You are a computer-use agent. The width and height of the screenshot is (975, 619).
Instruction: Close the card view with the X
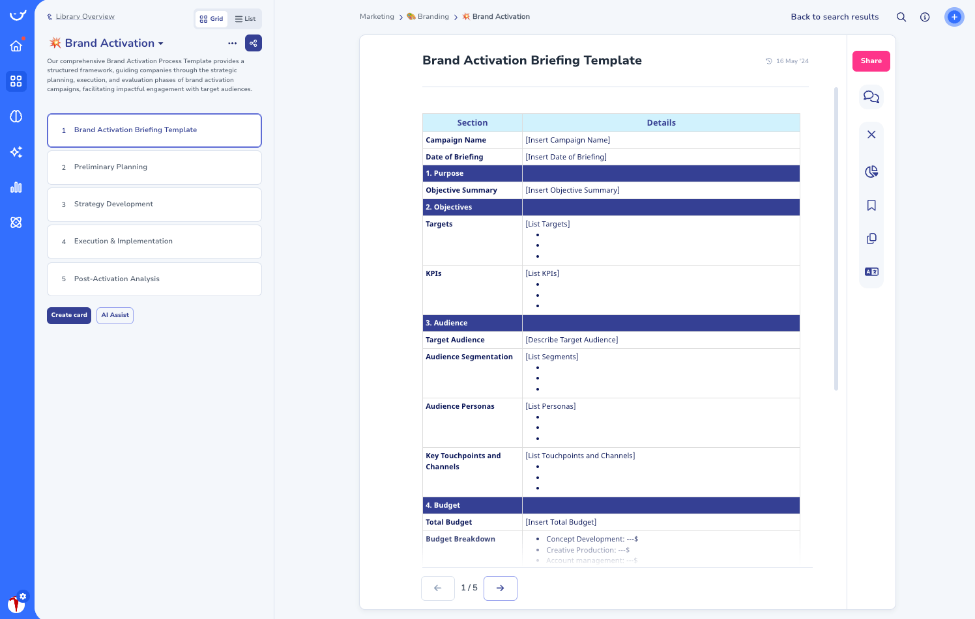[871, 134]
